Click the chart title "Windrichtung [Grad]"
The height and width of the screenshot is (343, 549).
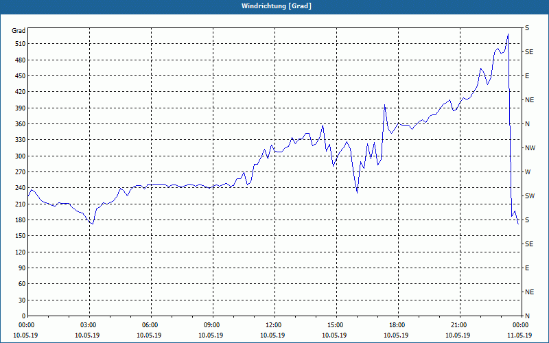coord(277,6)
